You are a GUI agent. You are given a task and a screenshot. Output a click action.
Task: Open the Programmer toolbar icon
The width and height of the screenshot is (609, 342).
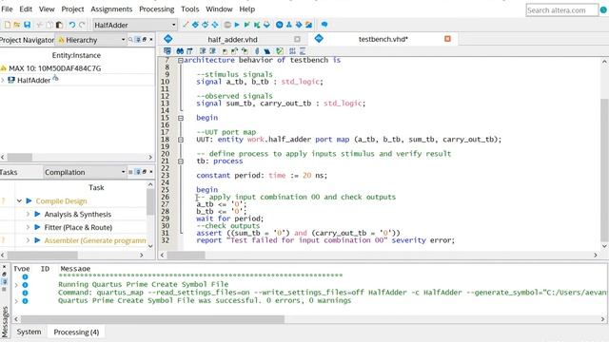click(299, 25)
